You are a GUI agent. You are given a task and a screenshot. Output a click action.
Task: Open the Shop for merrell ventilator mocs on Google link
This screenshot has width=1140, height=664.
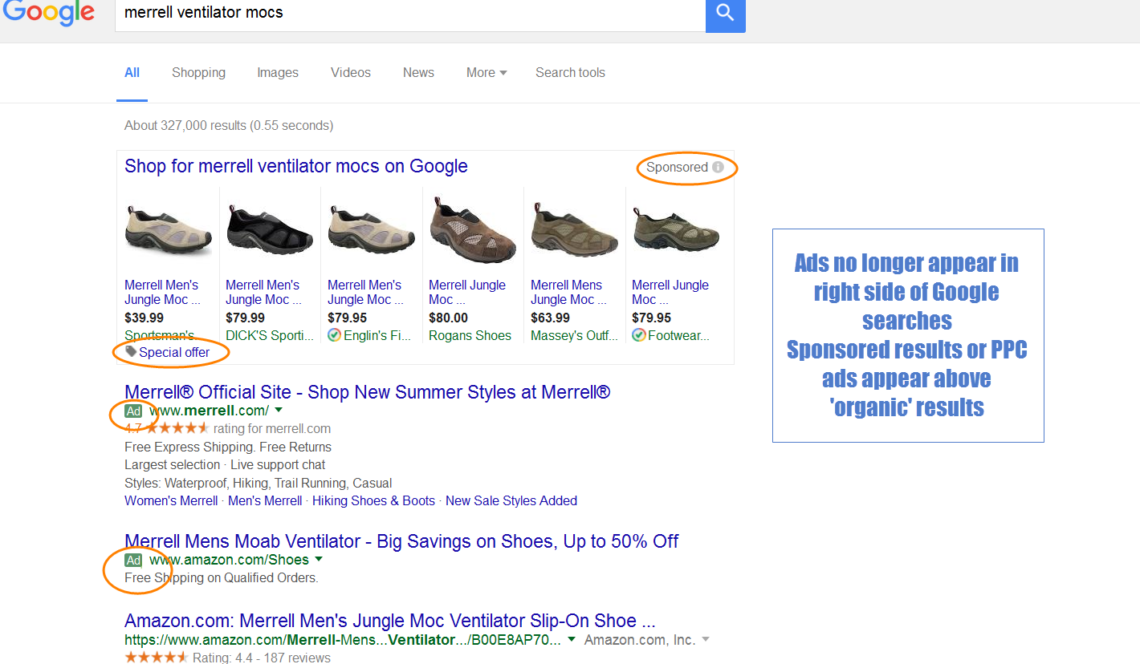(296, 166)
